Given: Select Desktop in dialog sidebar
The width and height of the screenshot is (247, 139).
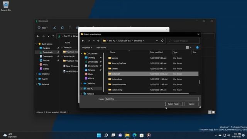Looking at the screenshot, I should (91, 58).
